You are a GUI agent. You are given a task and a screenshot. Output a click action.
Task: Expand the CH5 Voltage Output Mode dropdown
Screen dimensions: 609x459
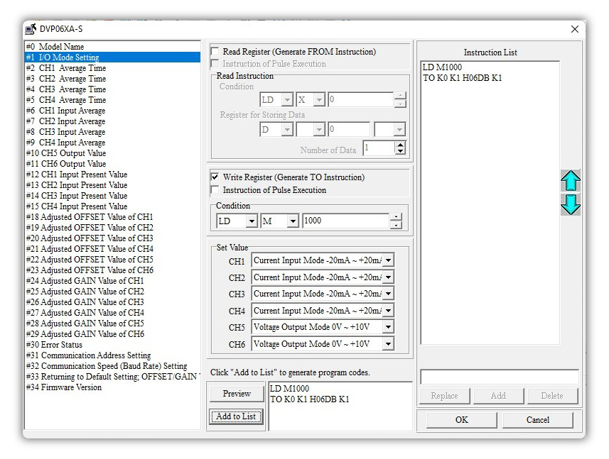point(387,327)
